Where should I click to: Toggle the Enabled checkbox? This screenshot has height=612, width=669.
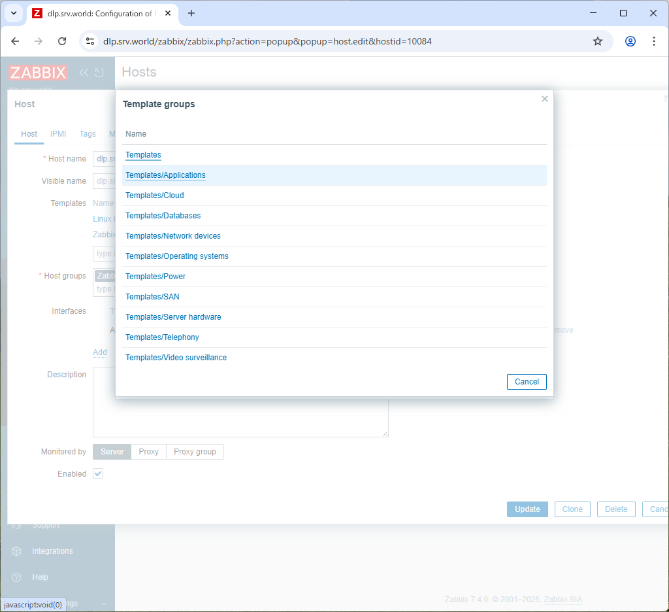(x=98, y=473)
